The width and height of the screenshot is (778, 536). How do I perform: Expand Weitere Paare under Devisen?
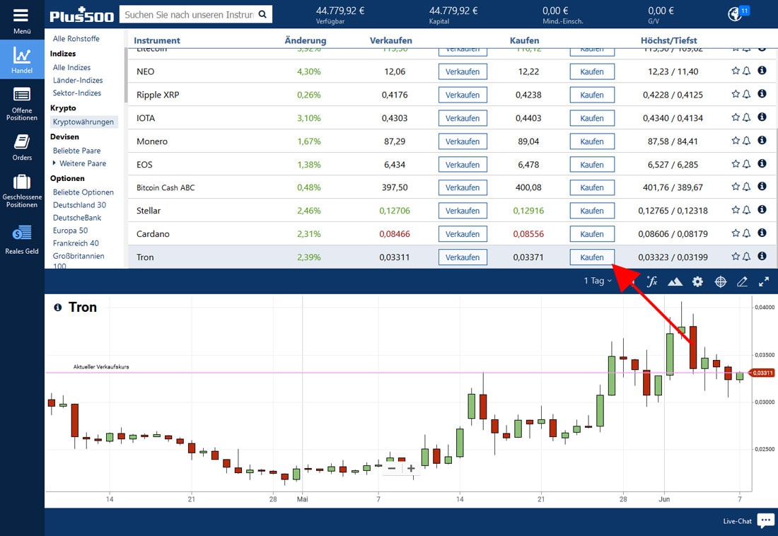79,163
